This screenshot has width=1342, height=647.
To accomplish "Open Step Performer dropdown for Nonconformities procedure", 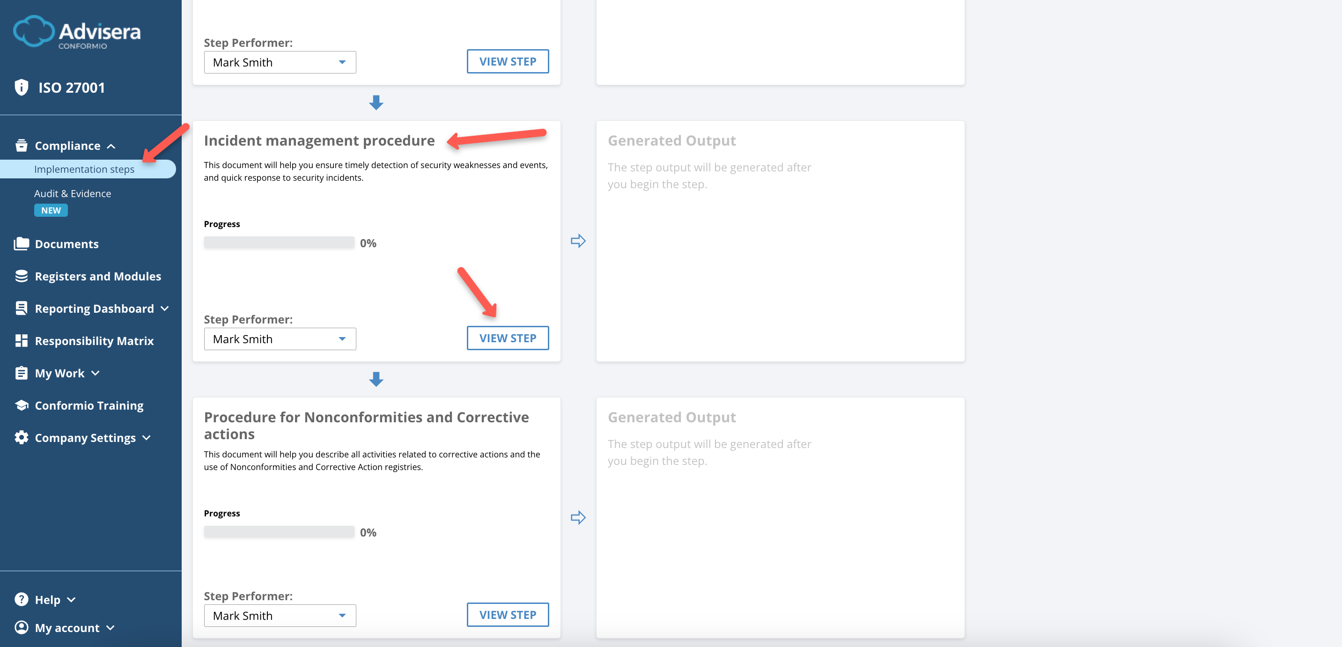I will coord(280,616).
